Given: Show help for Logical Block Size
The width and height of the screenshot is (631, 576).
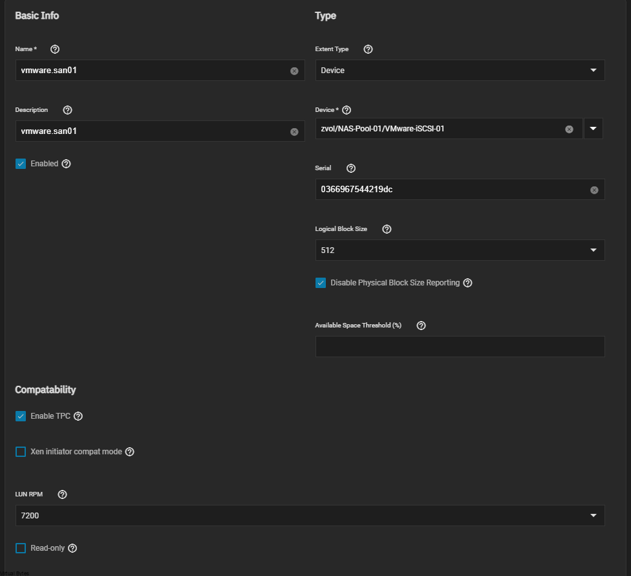Looking at the screenshot, I should click(x=387, y=229).
